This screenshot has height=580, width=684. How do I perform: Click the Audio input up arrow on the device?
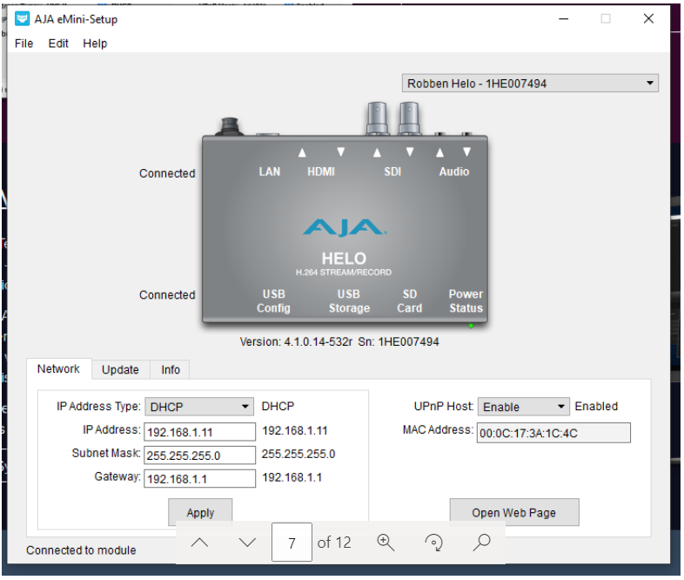(x=439, y=152)
